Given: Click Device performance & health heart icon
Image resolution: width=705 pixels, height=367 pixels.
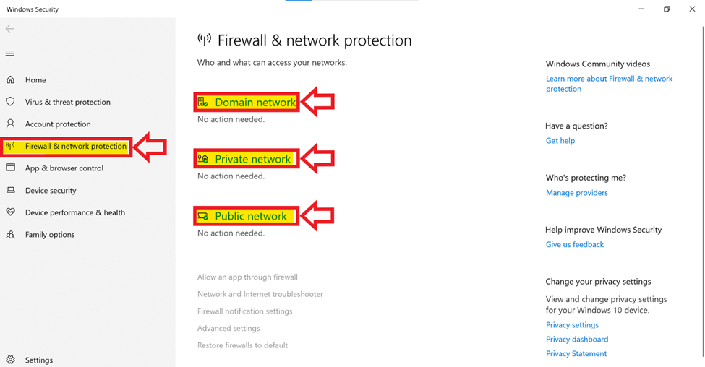Looking at the screenshot, I should (11, 212).
